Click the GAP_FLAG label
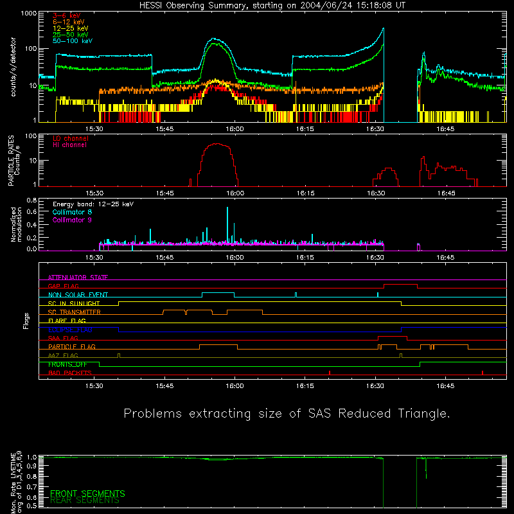 pos(63,286)
